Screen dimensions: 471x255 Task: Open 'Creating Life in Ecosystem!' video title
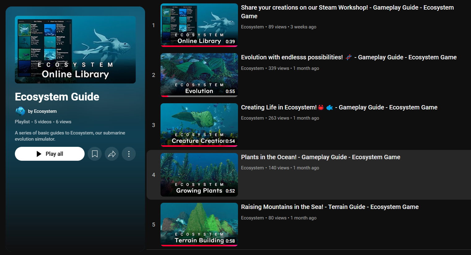coord(339,107)
